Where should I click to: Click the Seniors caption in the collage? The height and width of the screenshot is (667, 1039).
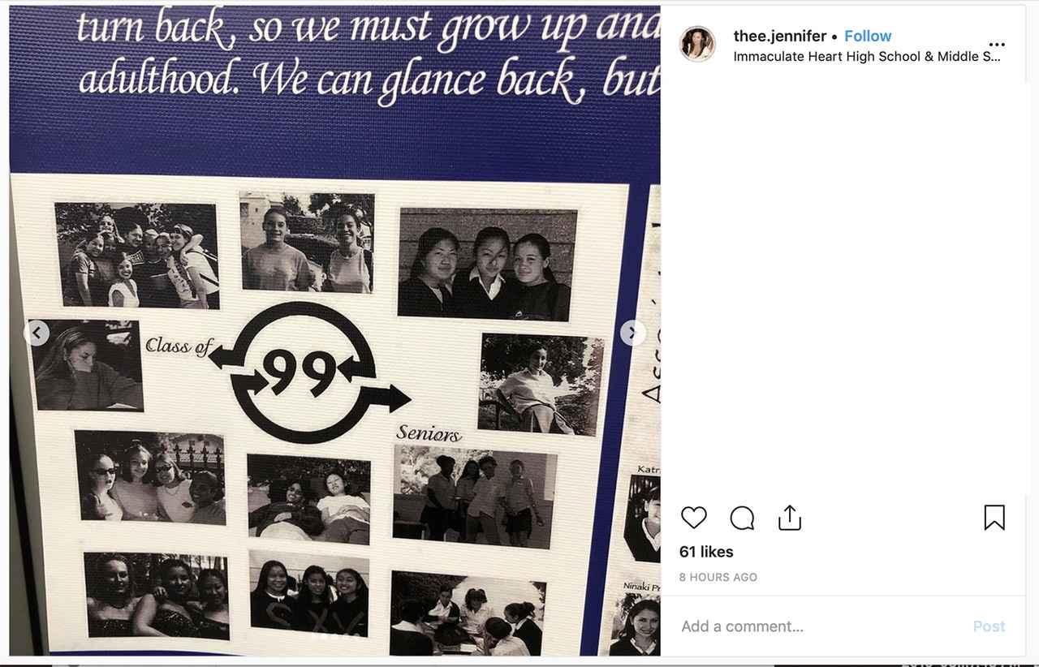[x=429, y=433]
